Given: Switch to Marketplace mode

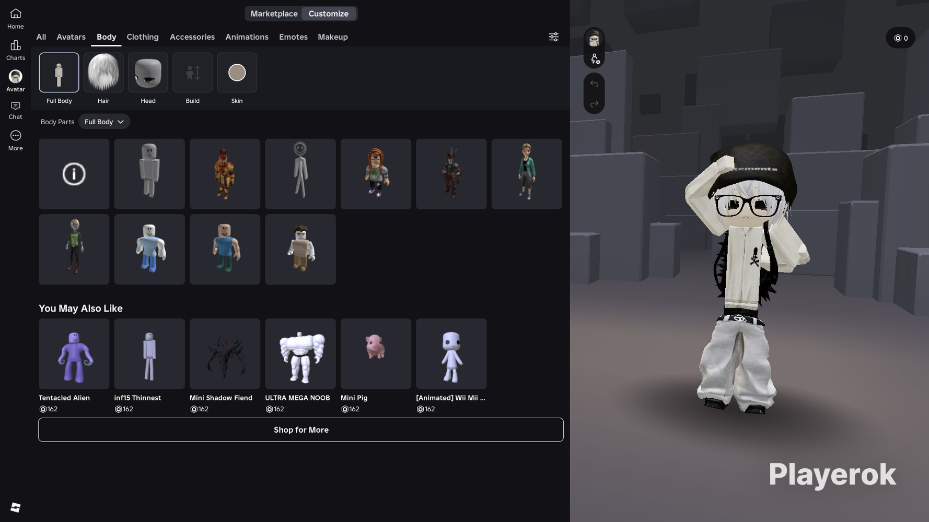Looking at the screenshot, I should point(274,14).
